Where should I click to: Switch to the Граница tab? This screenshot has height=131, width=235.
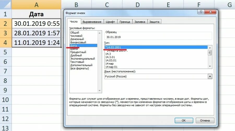pyautogui.click(x=125, y=22)
